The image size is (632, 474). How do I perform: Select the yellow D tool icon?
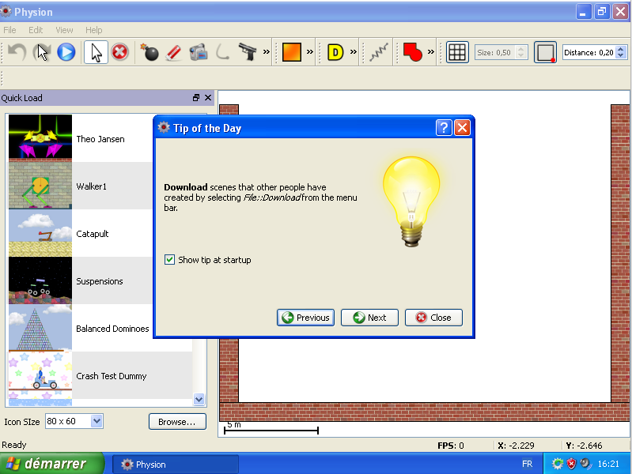click(335, 52)
